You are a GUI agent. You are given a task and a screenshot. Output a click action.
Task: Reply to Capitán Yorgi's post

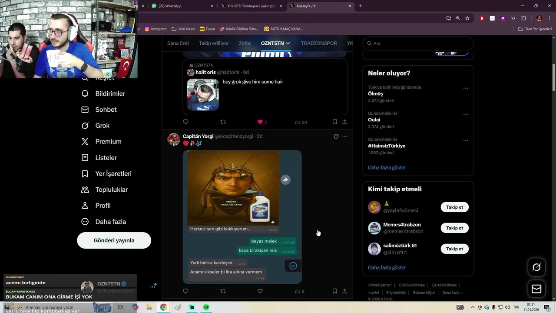(x=185, y=291)
